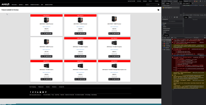
Task: Open Twitch icon in footer
Action: pyautogui.click(x=46, y=92)
